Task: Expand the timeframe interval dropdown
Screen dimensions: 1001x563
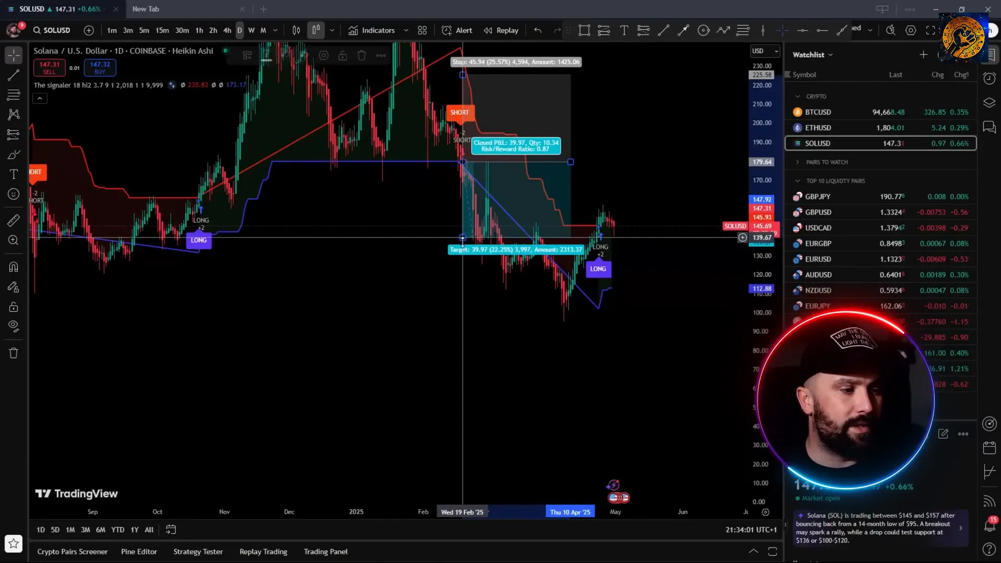Action: click(x=275, y=30)
